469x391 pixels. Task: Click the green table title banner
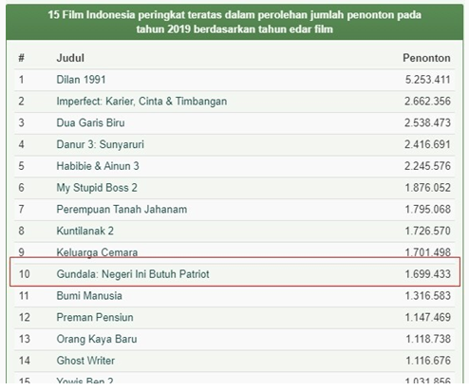point(234,22)
